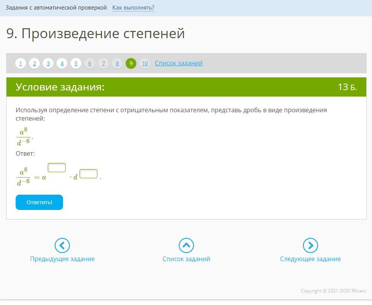This screenshot has height=305, width=372.
Task: Go to 'Предыдущее задание' link
Action: 62,259
